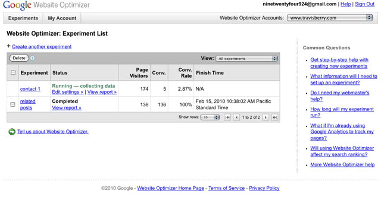The image size is (381, 216).
Task: Click Create another experiment link
Action: [42, 46]
